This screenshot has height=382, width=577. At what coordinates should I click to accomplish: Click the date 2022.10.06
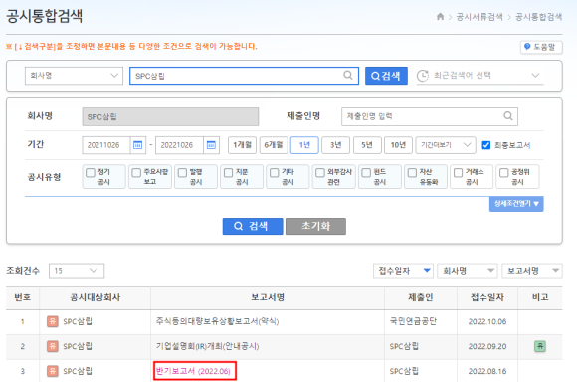[487, 321]
